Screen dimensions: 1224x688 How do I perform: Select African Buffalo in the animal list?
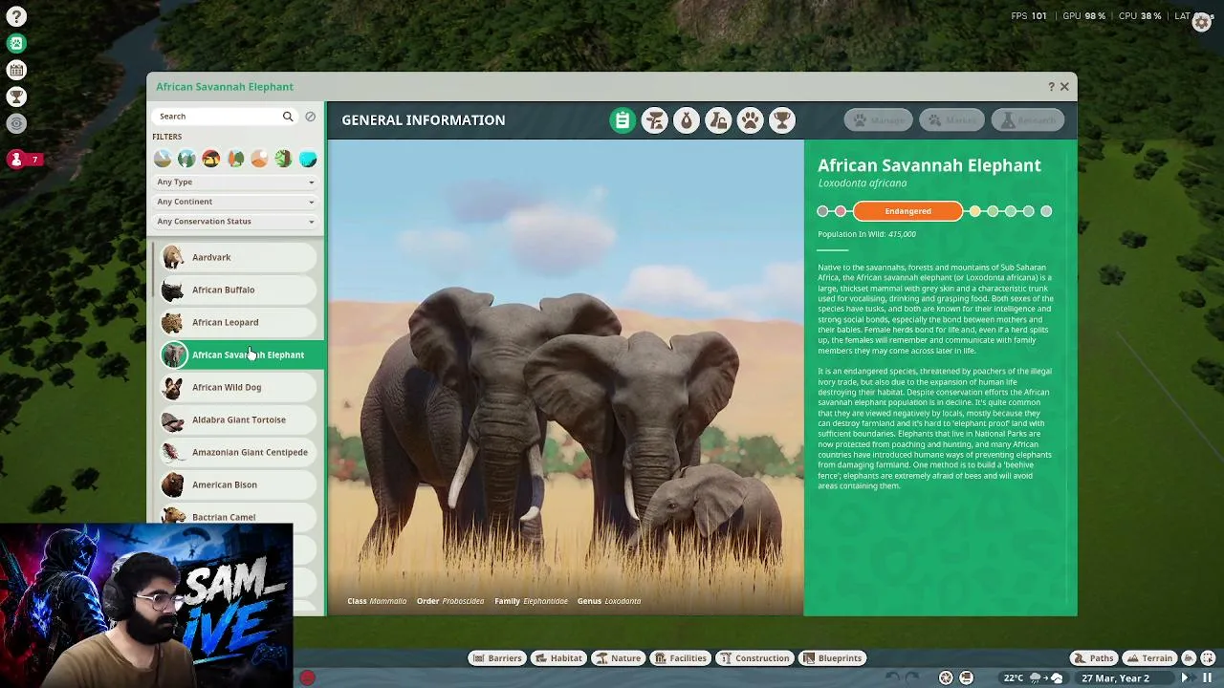[238, 290]
